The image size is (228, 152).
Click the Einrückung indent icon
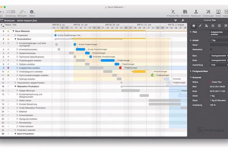(x=11, y=12)
